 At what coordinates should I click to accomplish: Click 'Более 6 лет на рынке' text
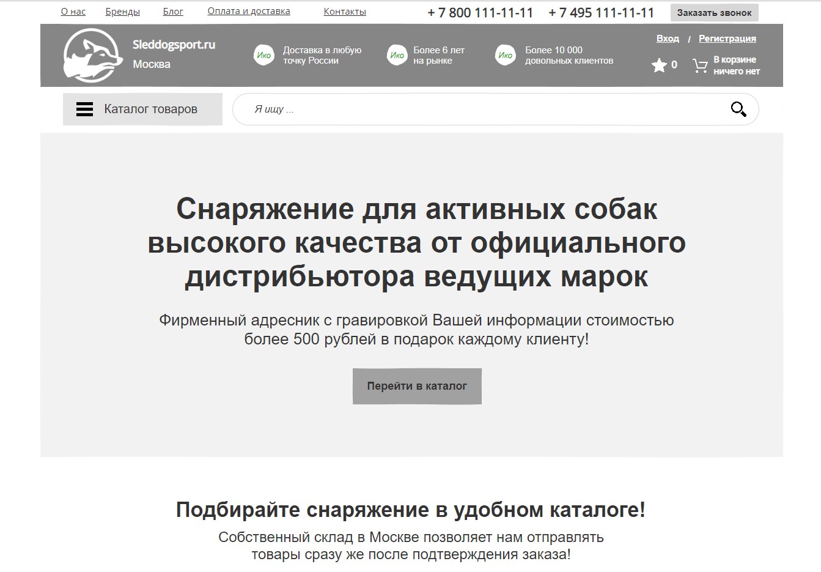click(439, 55)
